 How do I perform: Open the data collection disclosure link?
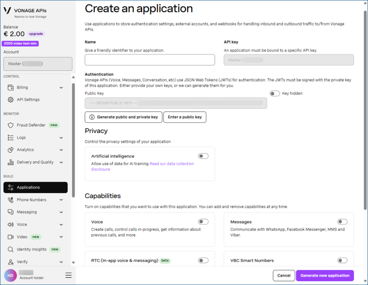pos(171,164)
